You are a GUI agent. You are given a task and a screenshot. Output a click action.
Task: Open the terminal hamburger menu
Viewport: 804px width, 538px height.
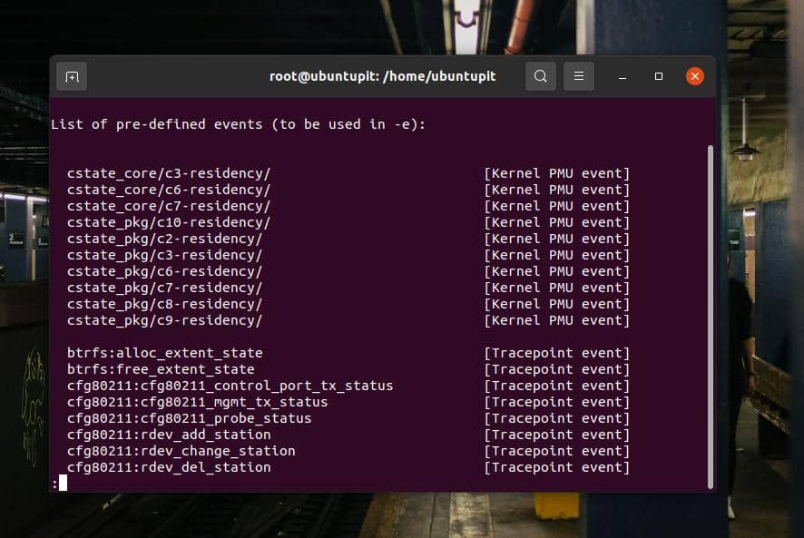[579, 76]
